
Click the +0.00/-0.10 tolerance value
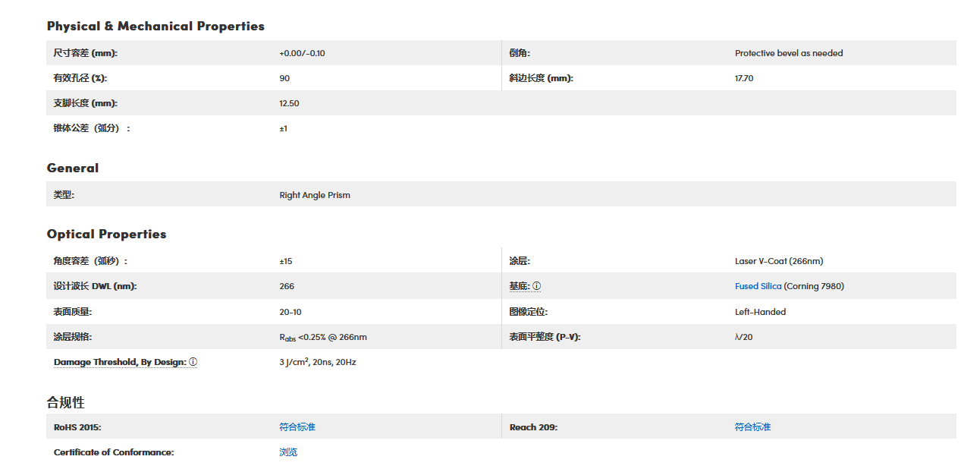pyautogui.click(x=302, y=53)
